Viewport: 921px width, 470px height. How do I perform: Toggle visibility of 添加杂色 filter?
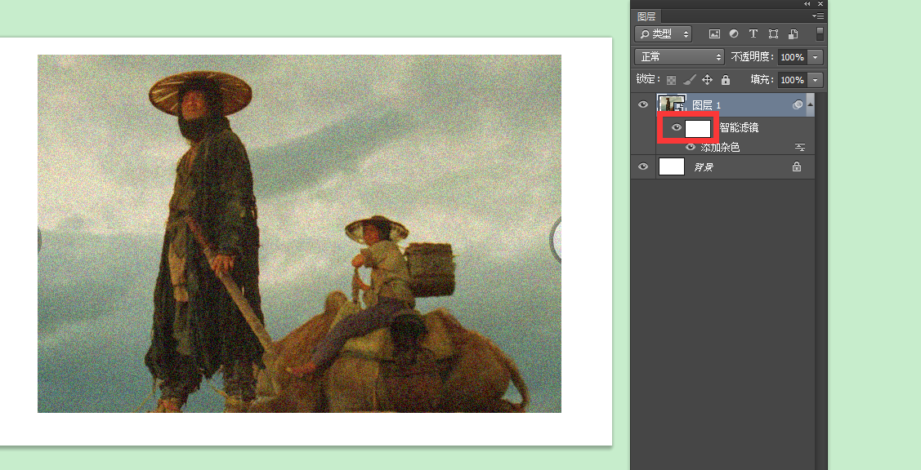691,147
